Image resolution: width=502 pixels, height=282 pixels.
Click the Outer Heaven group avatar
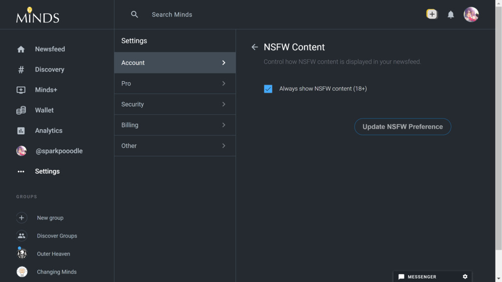pyautogui.click(x=22, y=253)
